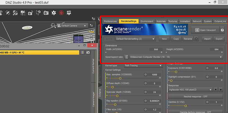Viewport: 228px width, 113px height.
Task: Select the next response curve with the down arrow
Action: 220,90
